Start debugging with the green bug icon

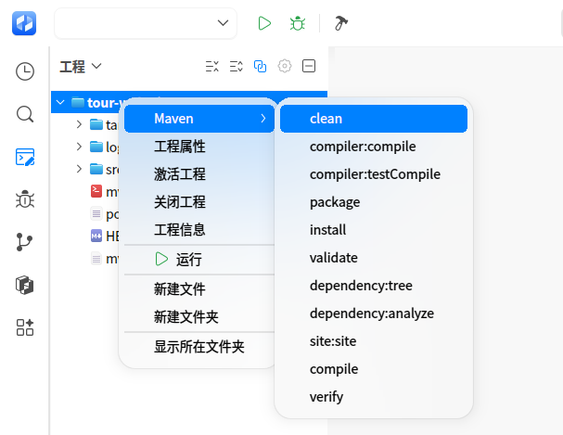click(x=298, y=23)
